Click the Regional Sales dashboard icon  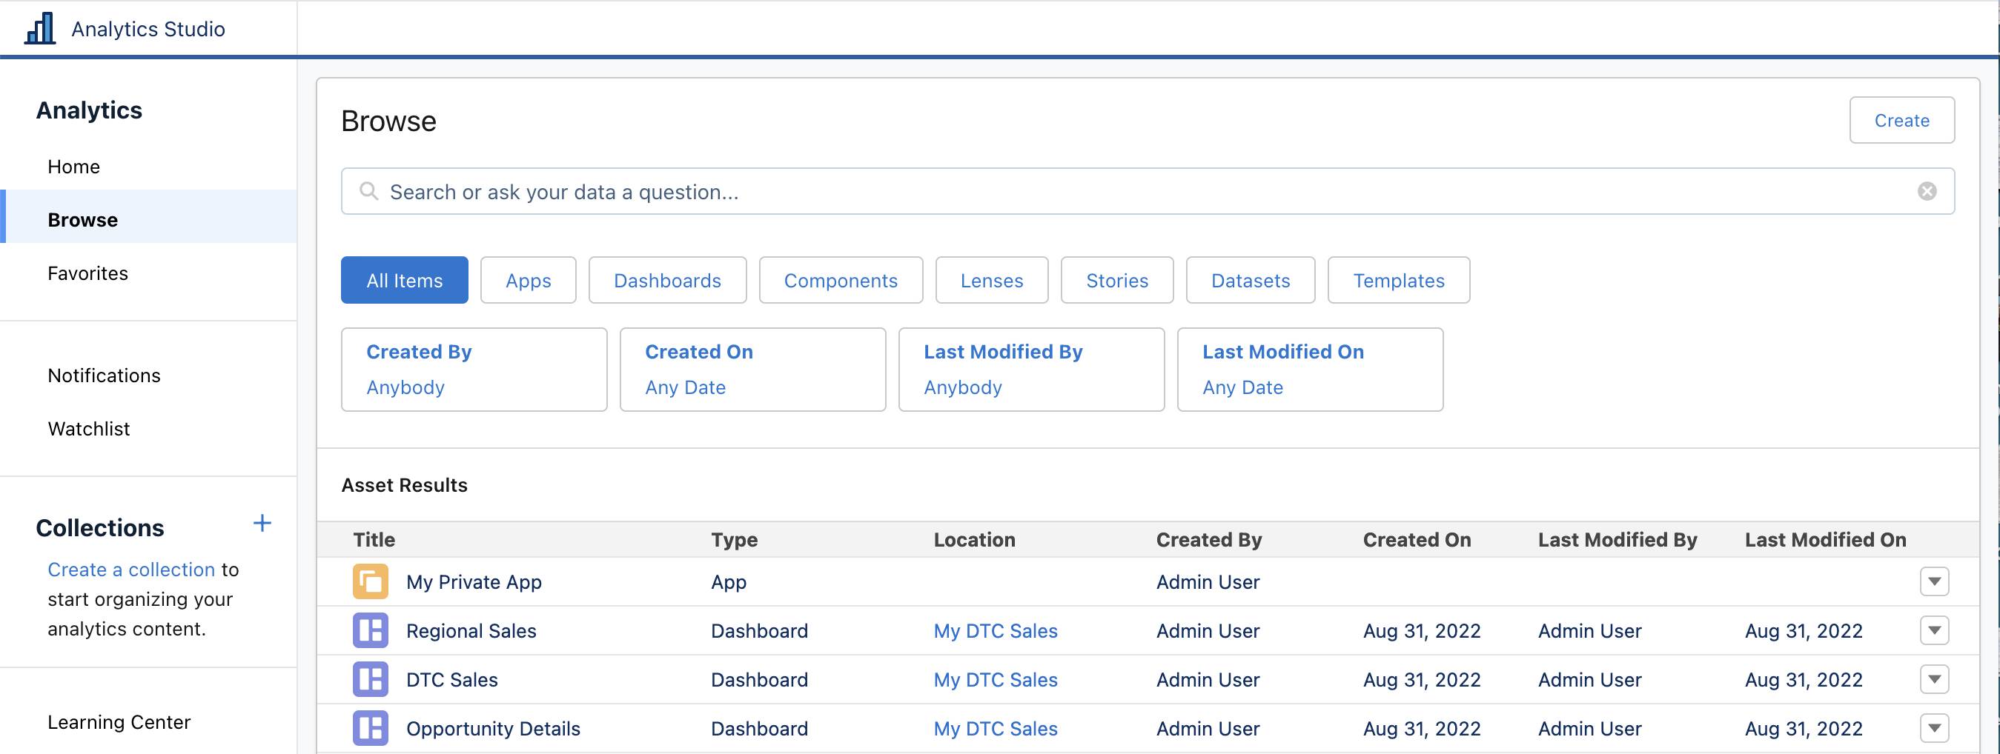point(371,630)
